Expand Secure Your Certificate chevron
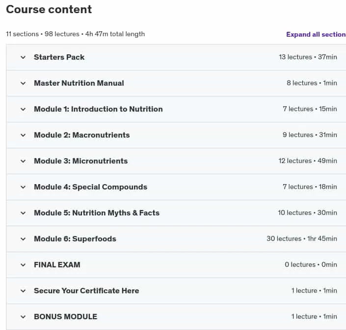 pyautogui.click(x=23, y=291)
